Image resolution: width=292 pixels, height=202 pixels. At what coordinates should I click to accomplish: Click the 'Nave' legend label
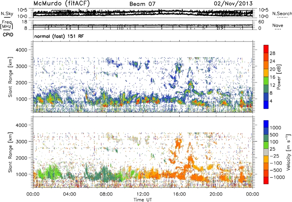277,25
